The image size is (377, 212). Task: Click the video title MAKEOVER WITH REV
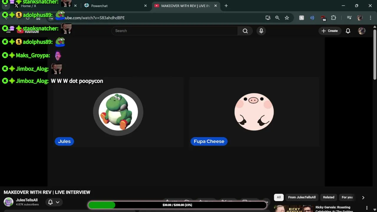tap(47, 192)
